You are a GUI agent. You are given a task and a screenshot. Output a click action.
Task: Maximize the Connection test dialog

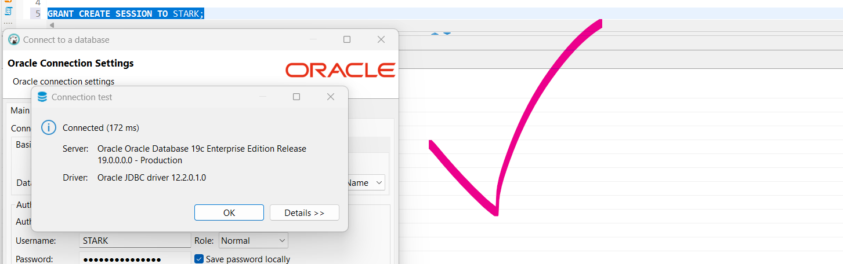[x=296, y=97]
